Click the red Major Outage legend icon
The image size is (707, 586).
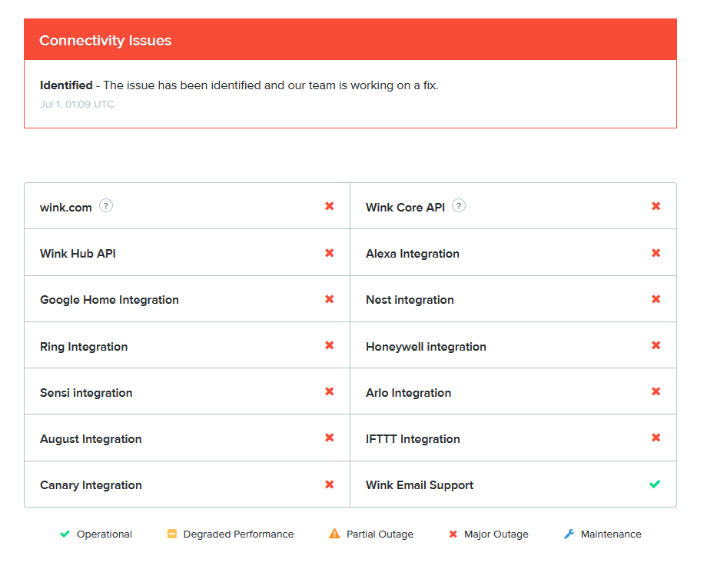click(453, 534)
